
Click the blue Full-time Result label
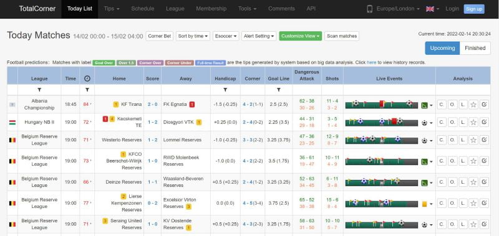click(x=210, y=63)
